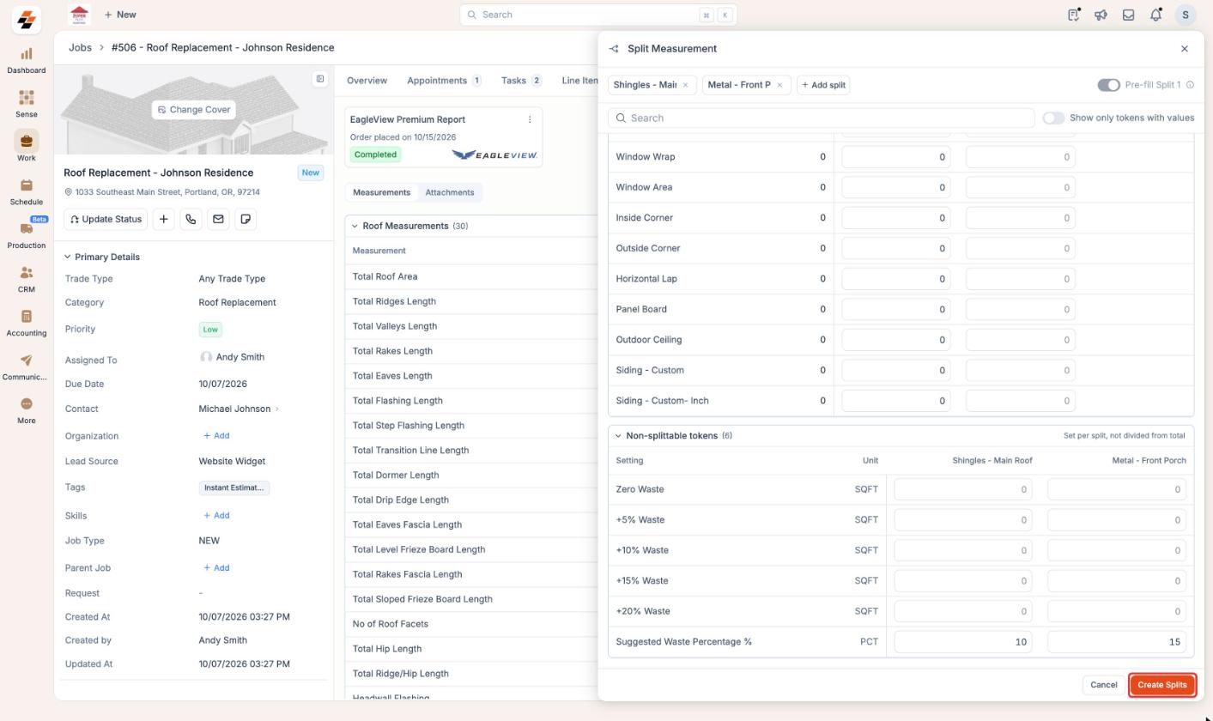The image size is (1213, 721).
Task: Click the add note icon under job title
Action: 246,219
